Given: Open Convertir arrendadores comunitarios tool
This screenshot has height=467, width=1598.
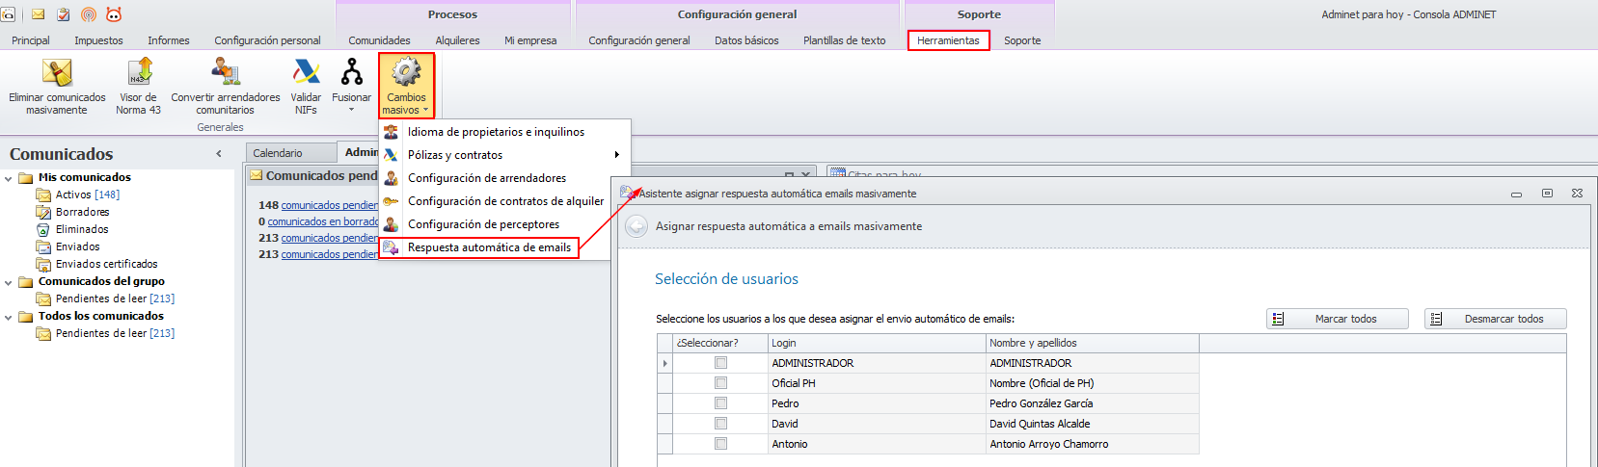Looking at the screenshot, I should 226,86.
